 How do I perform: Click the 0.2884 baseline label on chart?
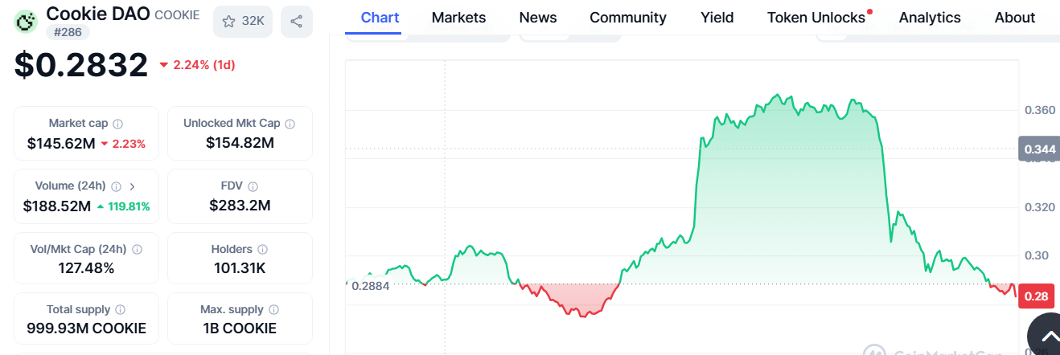tap(370, 285)
